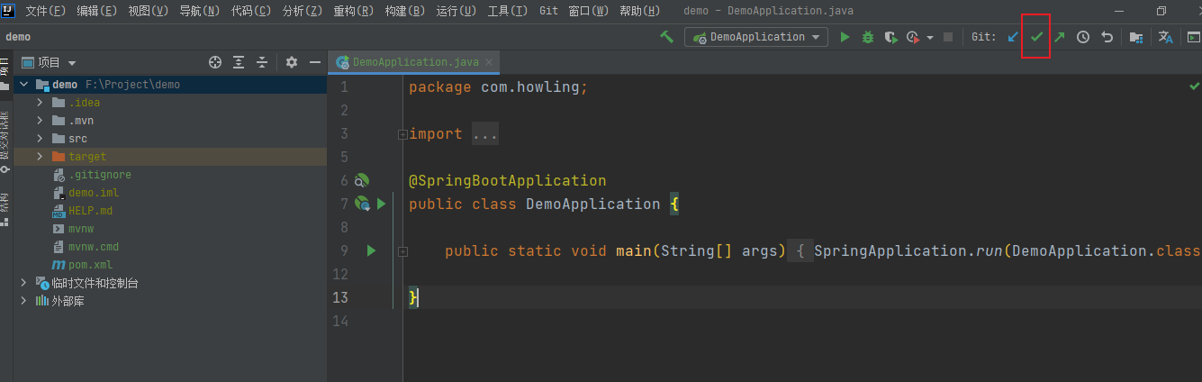Click the Git rollback arrow icon
Viewport: 1202px width, 382px height.
pyautogui.click(x=1107, y=37)
